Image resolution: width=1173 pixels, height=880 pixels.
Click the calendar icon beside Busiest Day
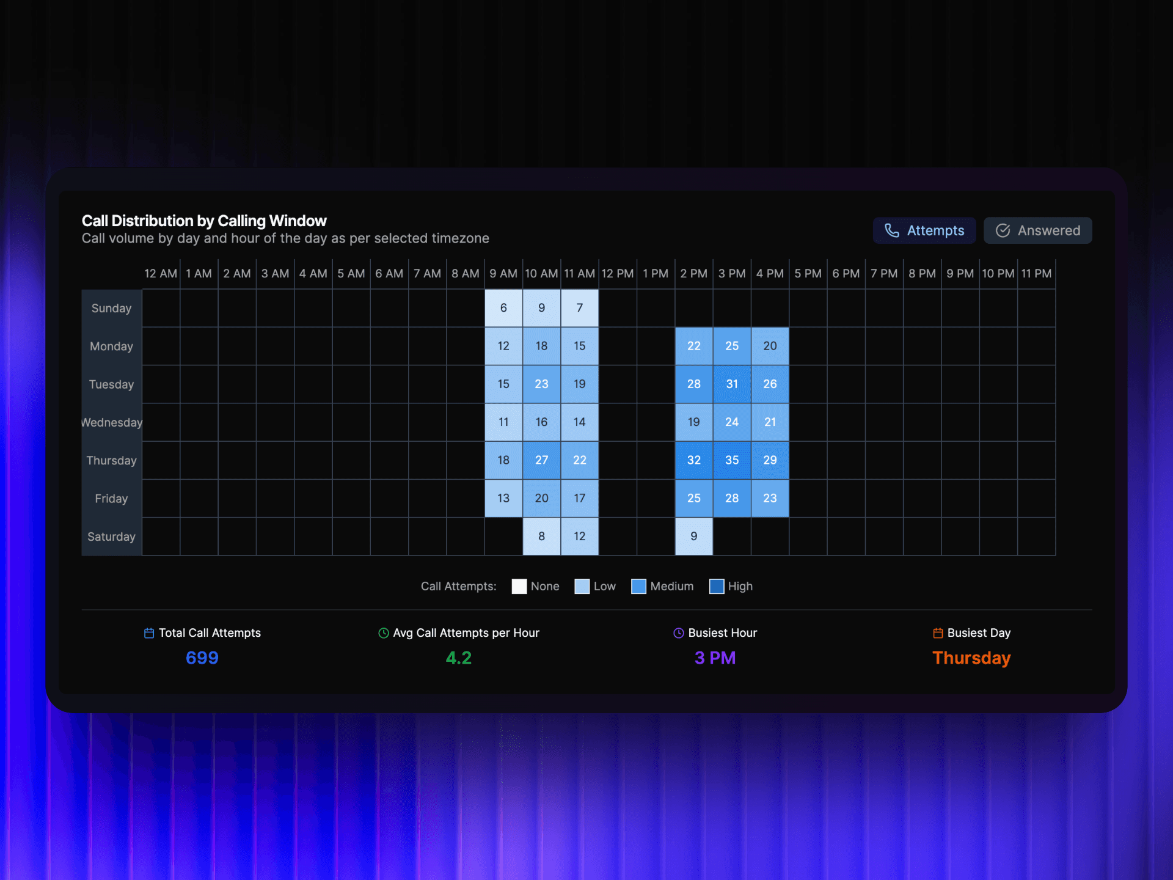(938, 633)
